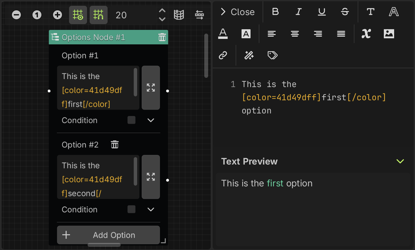Enable the Option #1 Condition checkbox
Screen dimensions: 415x250
coord(131,120)
